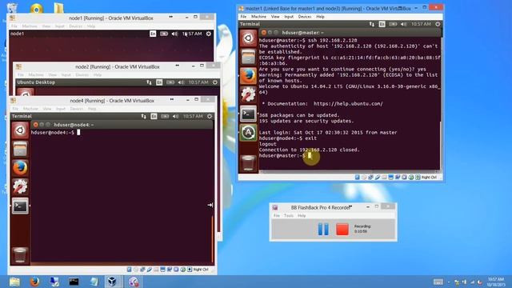Click 10:57 AM clock in master1 panel
The height and width of the screenshot is (288, 512).
(x=421, y=24)
